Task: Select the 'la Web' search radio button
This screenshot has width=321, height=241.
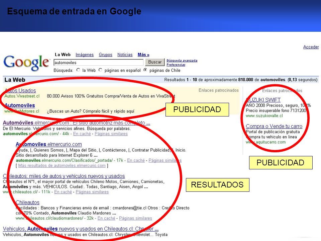Action: (x=78, y=70)
